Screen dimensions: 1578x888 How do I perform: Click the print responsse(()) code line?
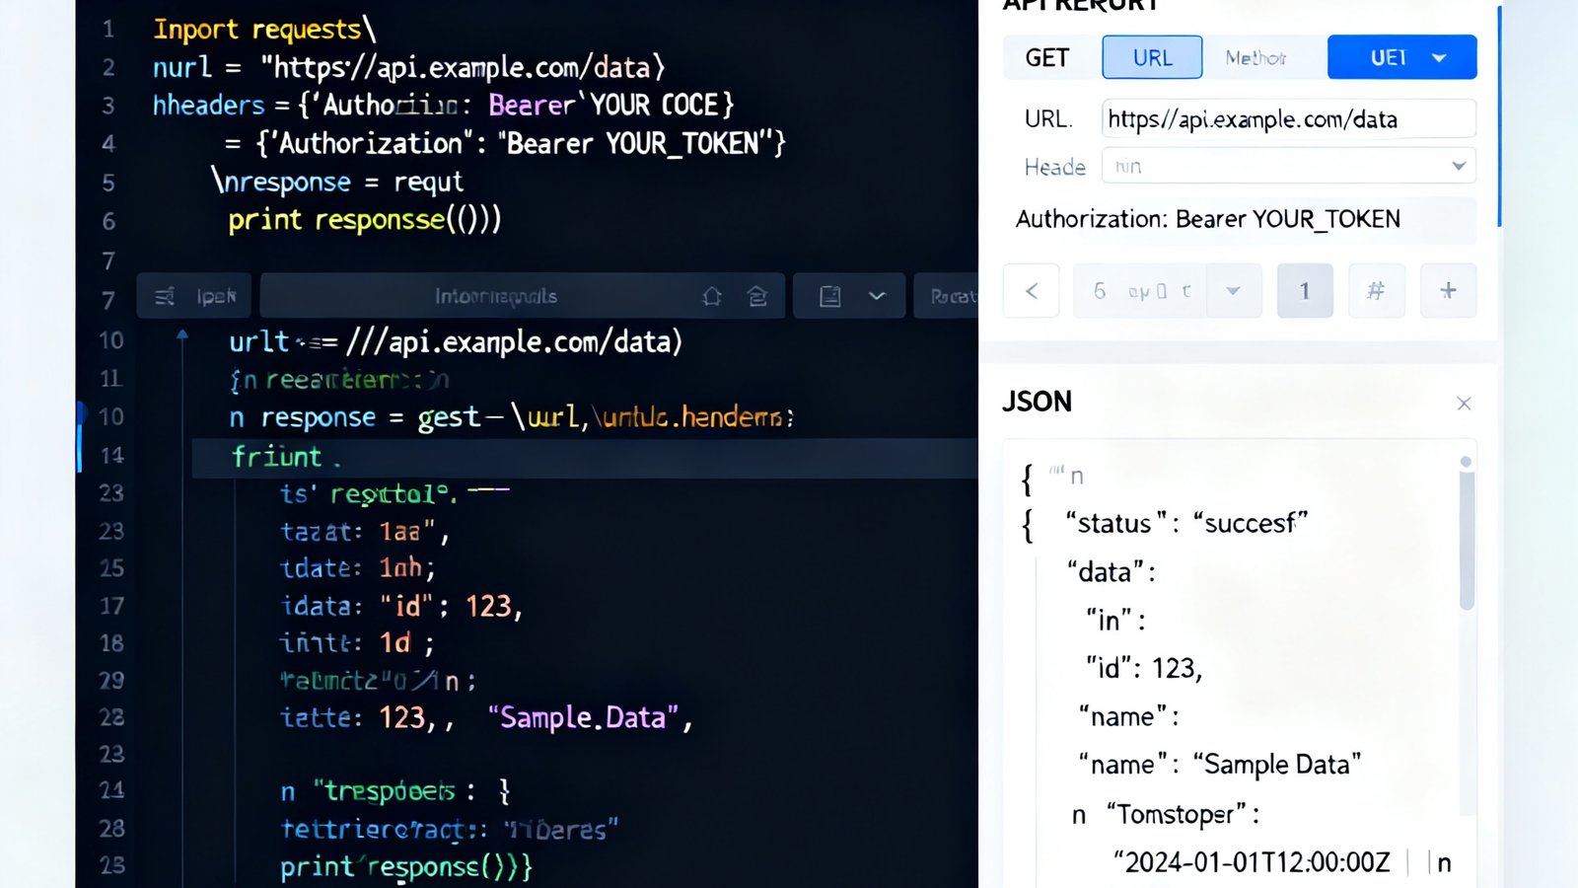[365, 219]
